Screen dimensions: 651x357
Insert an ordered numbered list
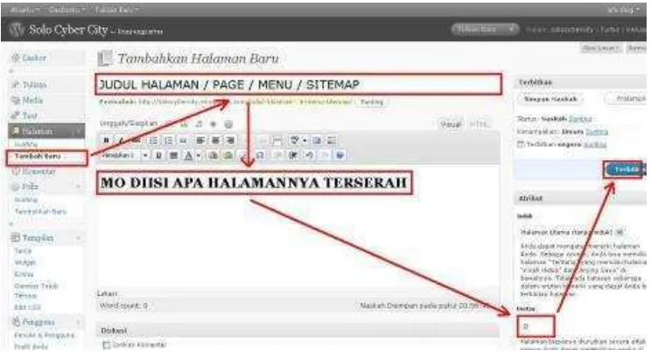[x=168, y=140]
